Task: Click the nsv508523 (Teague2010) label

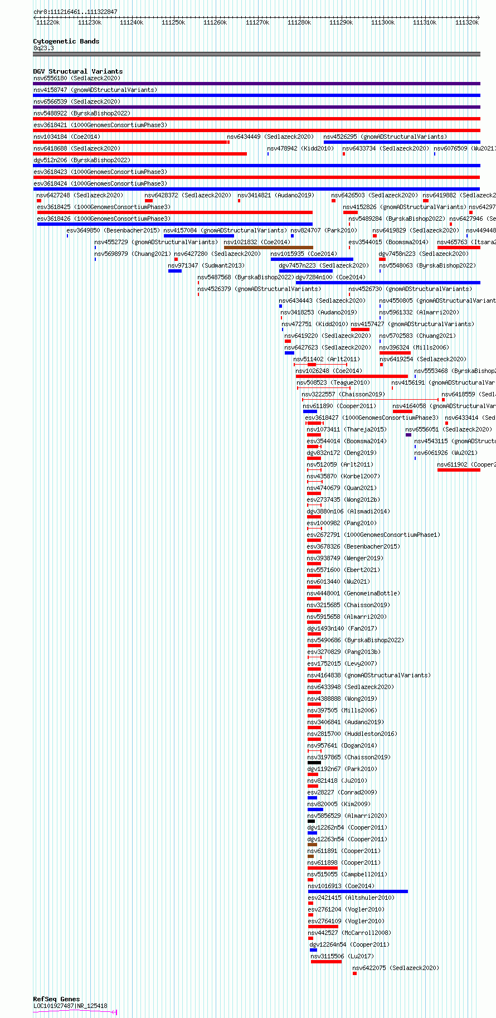Action: tap(333, 382)
